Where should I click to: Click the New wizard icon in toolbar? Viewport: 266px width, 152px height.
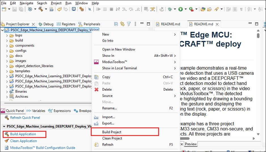pyautogui.click(x=4, y=9)
